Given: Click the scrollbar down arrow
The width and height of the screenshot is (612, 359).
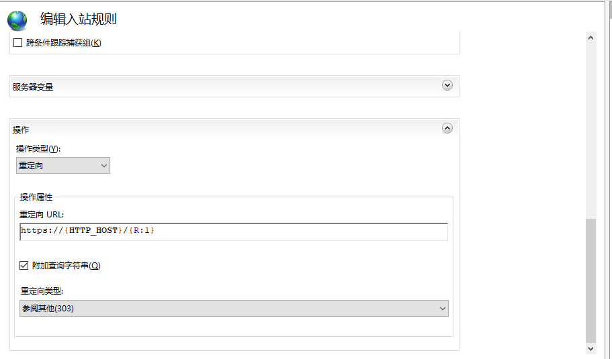Looking at the screenshot, I should point(591,348).
